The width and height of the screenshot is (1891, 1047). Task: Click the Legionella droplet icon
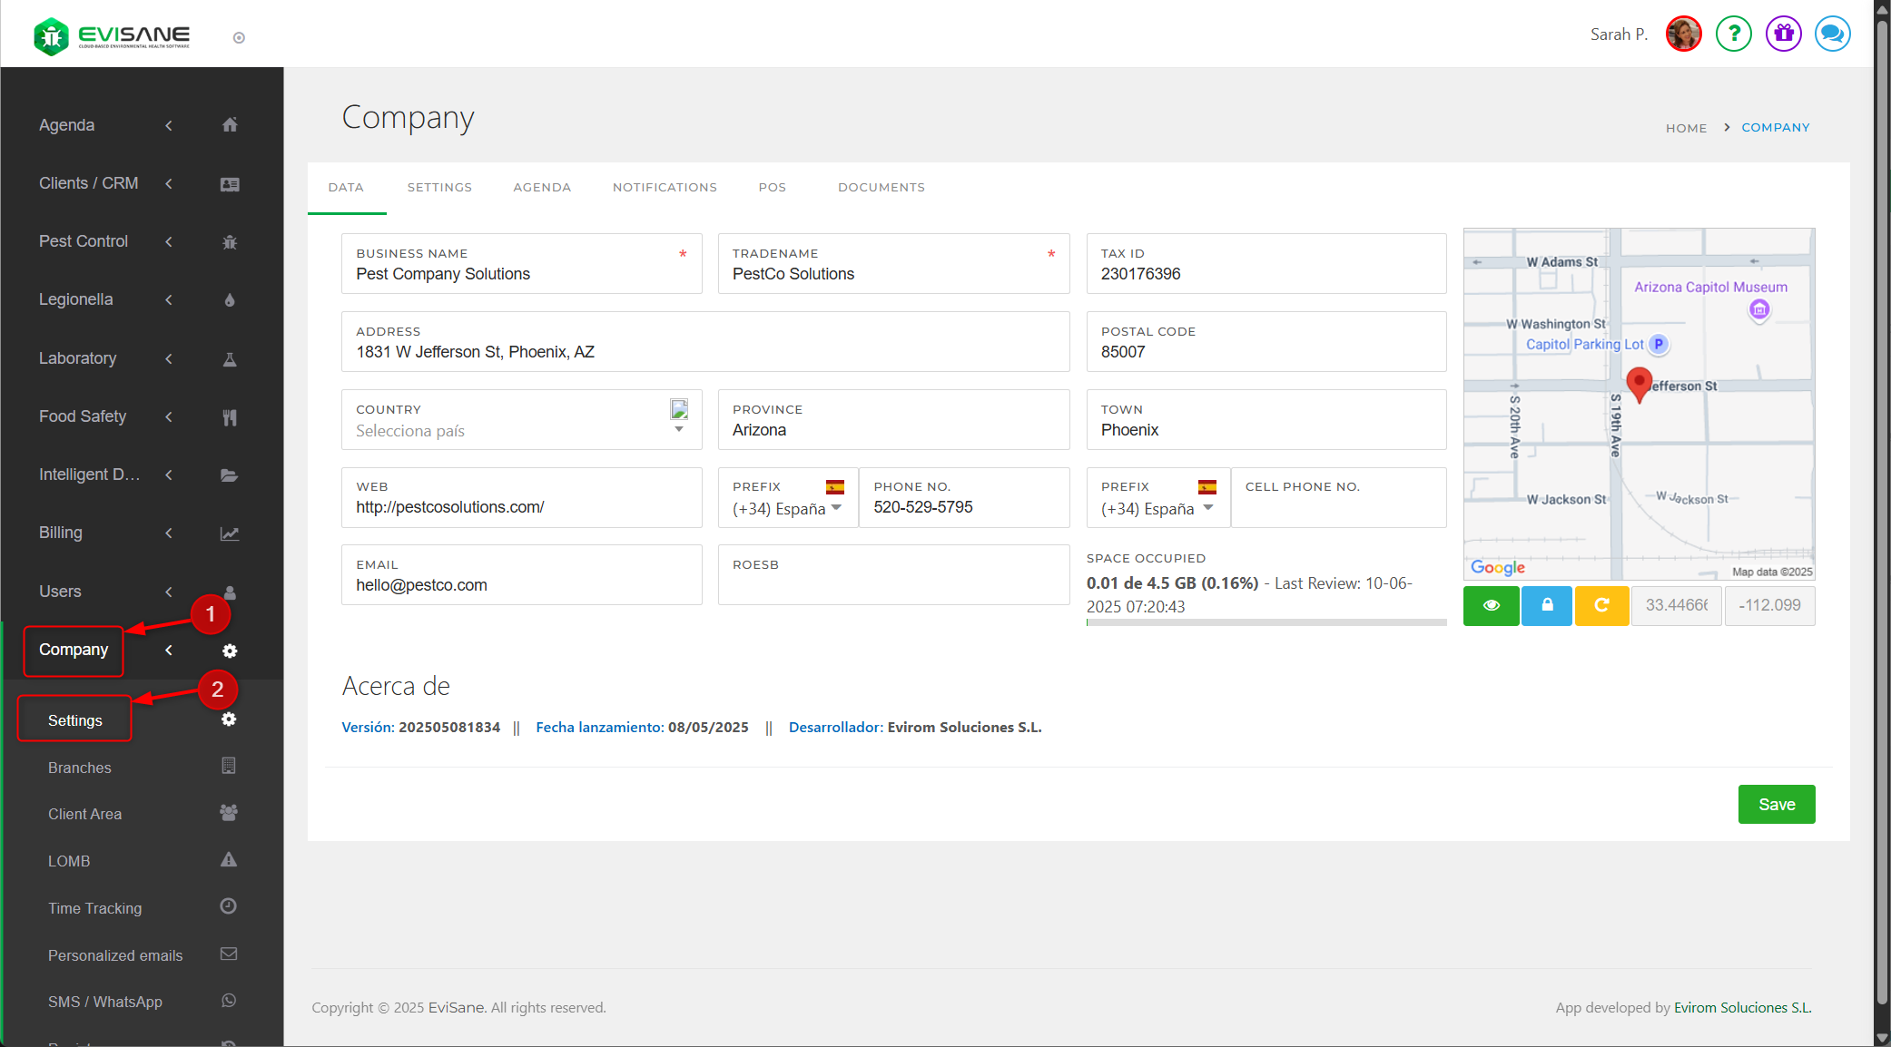click(x=230, y=300)
